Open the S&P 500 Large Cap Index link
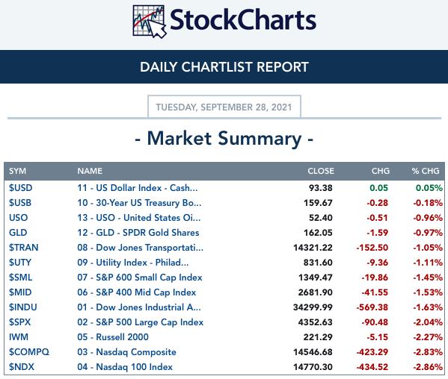 tap(141, 322)
